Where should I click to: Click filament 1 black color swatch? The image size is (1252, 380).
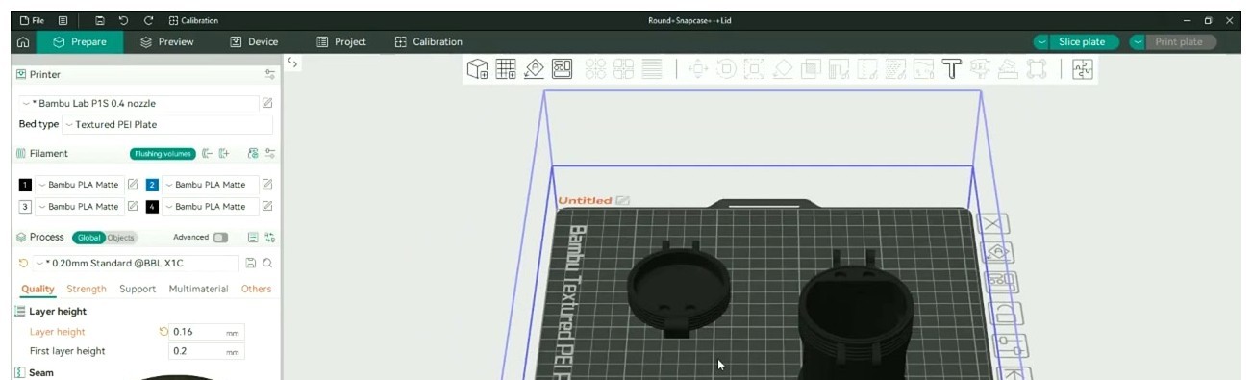25,184
